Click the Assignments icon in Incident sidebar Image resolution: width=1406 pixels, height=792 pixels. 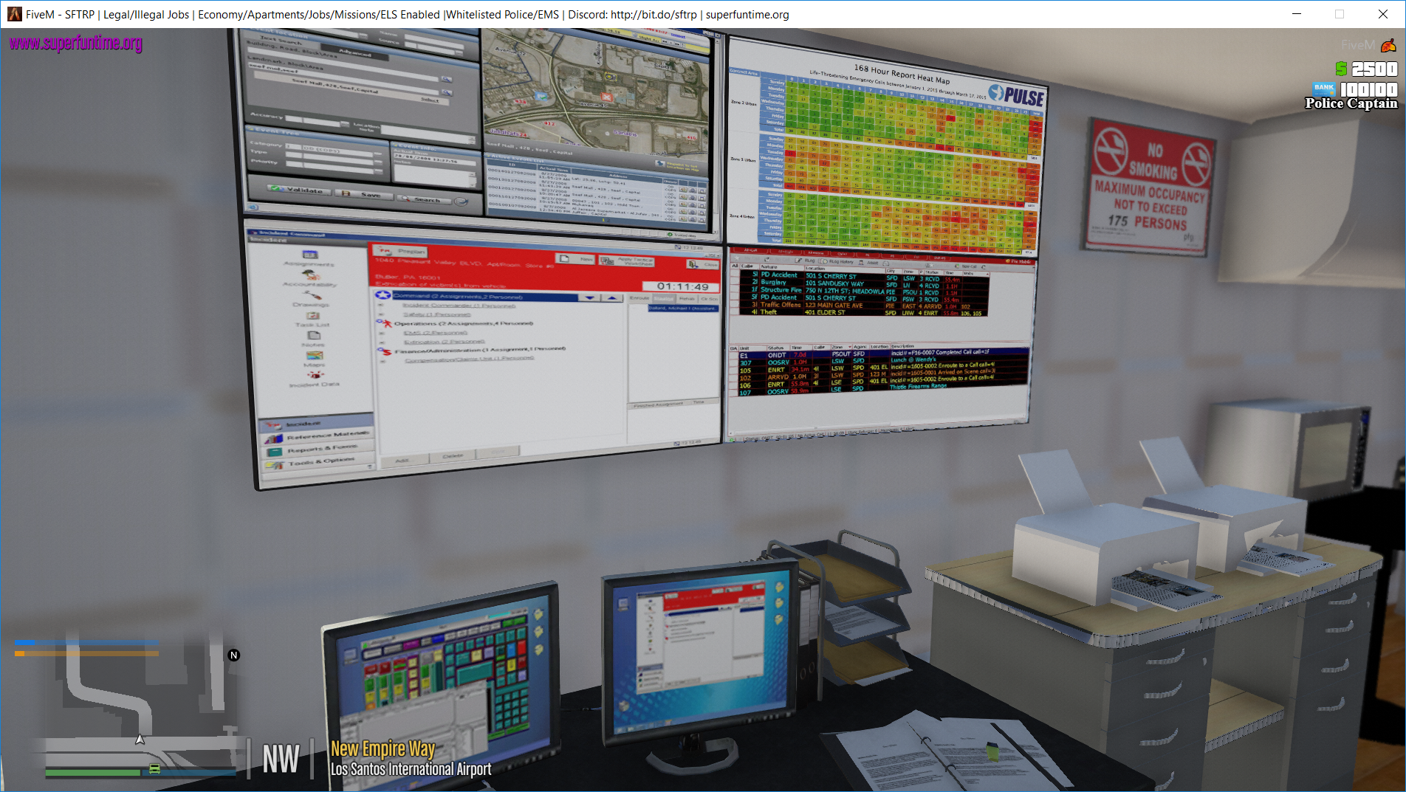click(x=310, y=255)
